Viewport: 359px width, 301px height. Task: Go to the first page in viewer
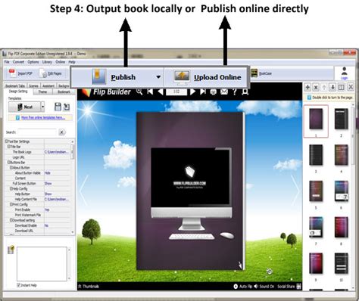pos(150,92)
